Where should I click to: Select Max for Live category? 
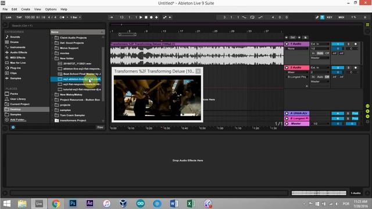pos(18,63)
